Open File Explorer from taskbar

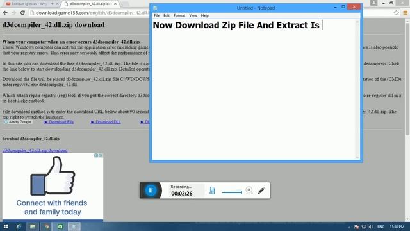click(33, 227)
